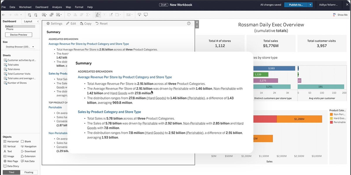Click the Clear Sheet toolbar icon

pyautogui.click(x=58, y=15)
